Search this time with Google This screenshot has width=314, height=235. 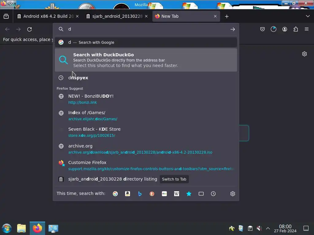(x=115, y=194)
